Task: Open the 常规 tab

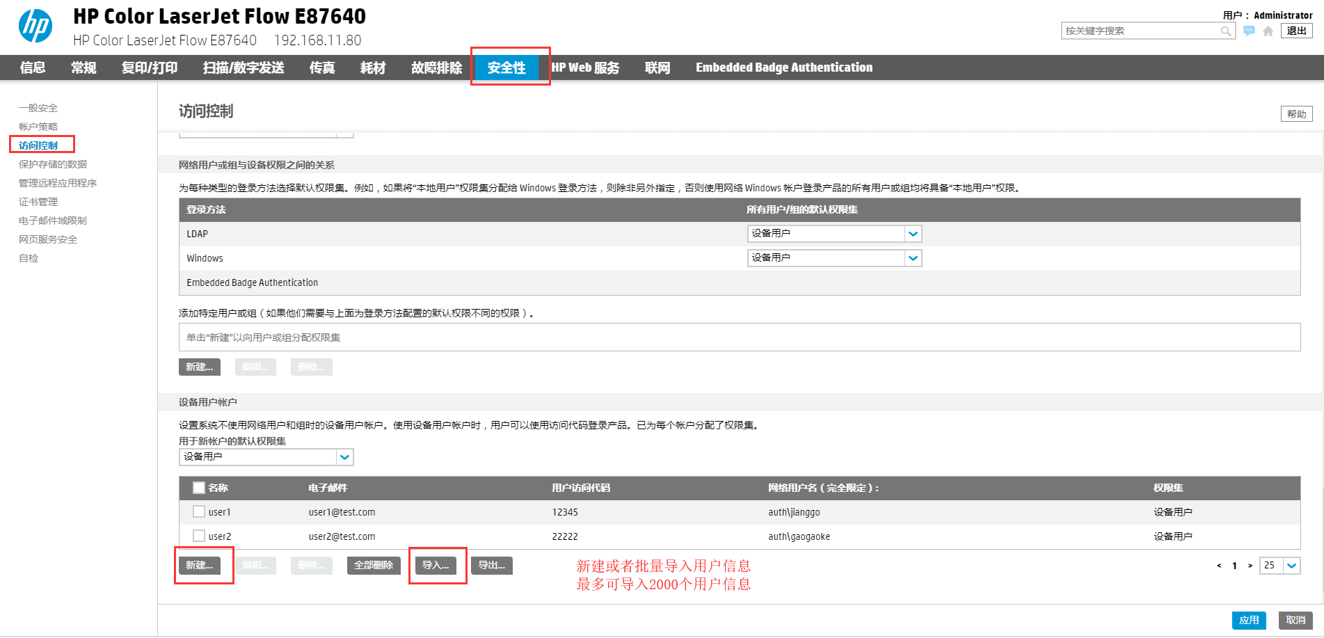Action: point(83,67)
